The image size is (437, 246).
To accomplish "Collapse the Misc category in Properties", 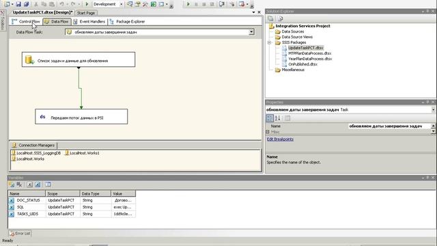I will coord(268,132).
